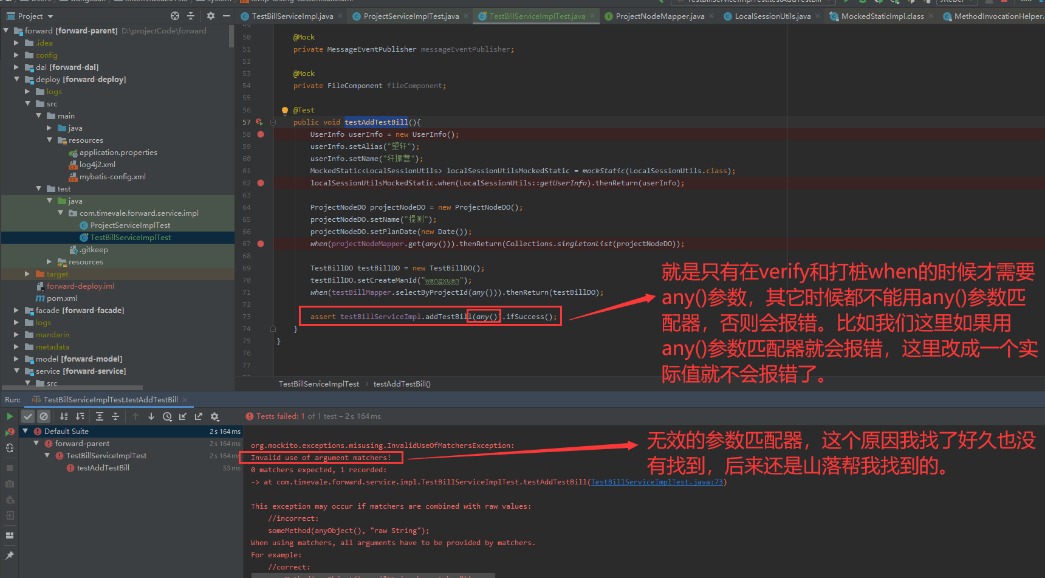Viewport: 1045px width, 578px height.
Task: Expand the main/java folder
Action: 50,128
